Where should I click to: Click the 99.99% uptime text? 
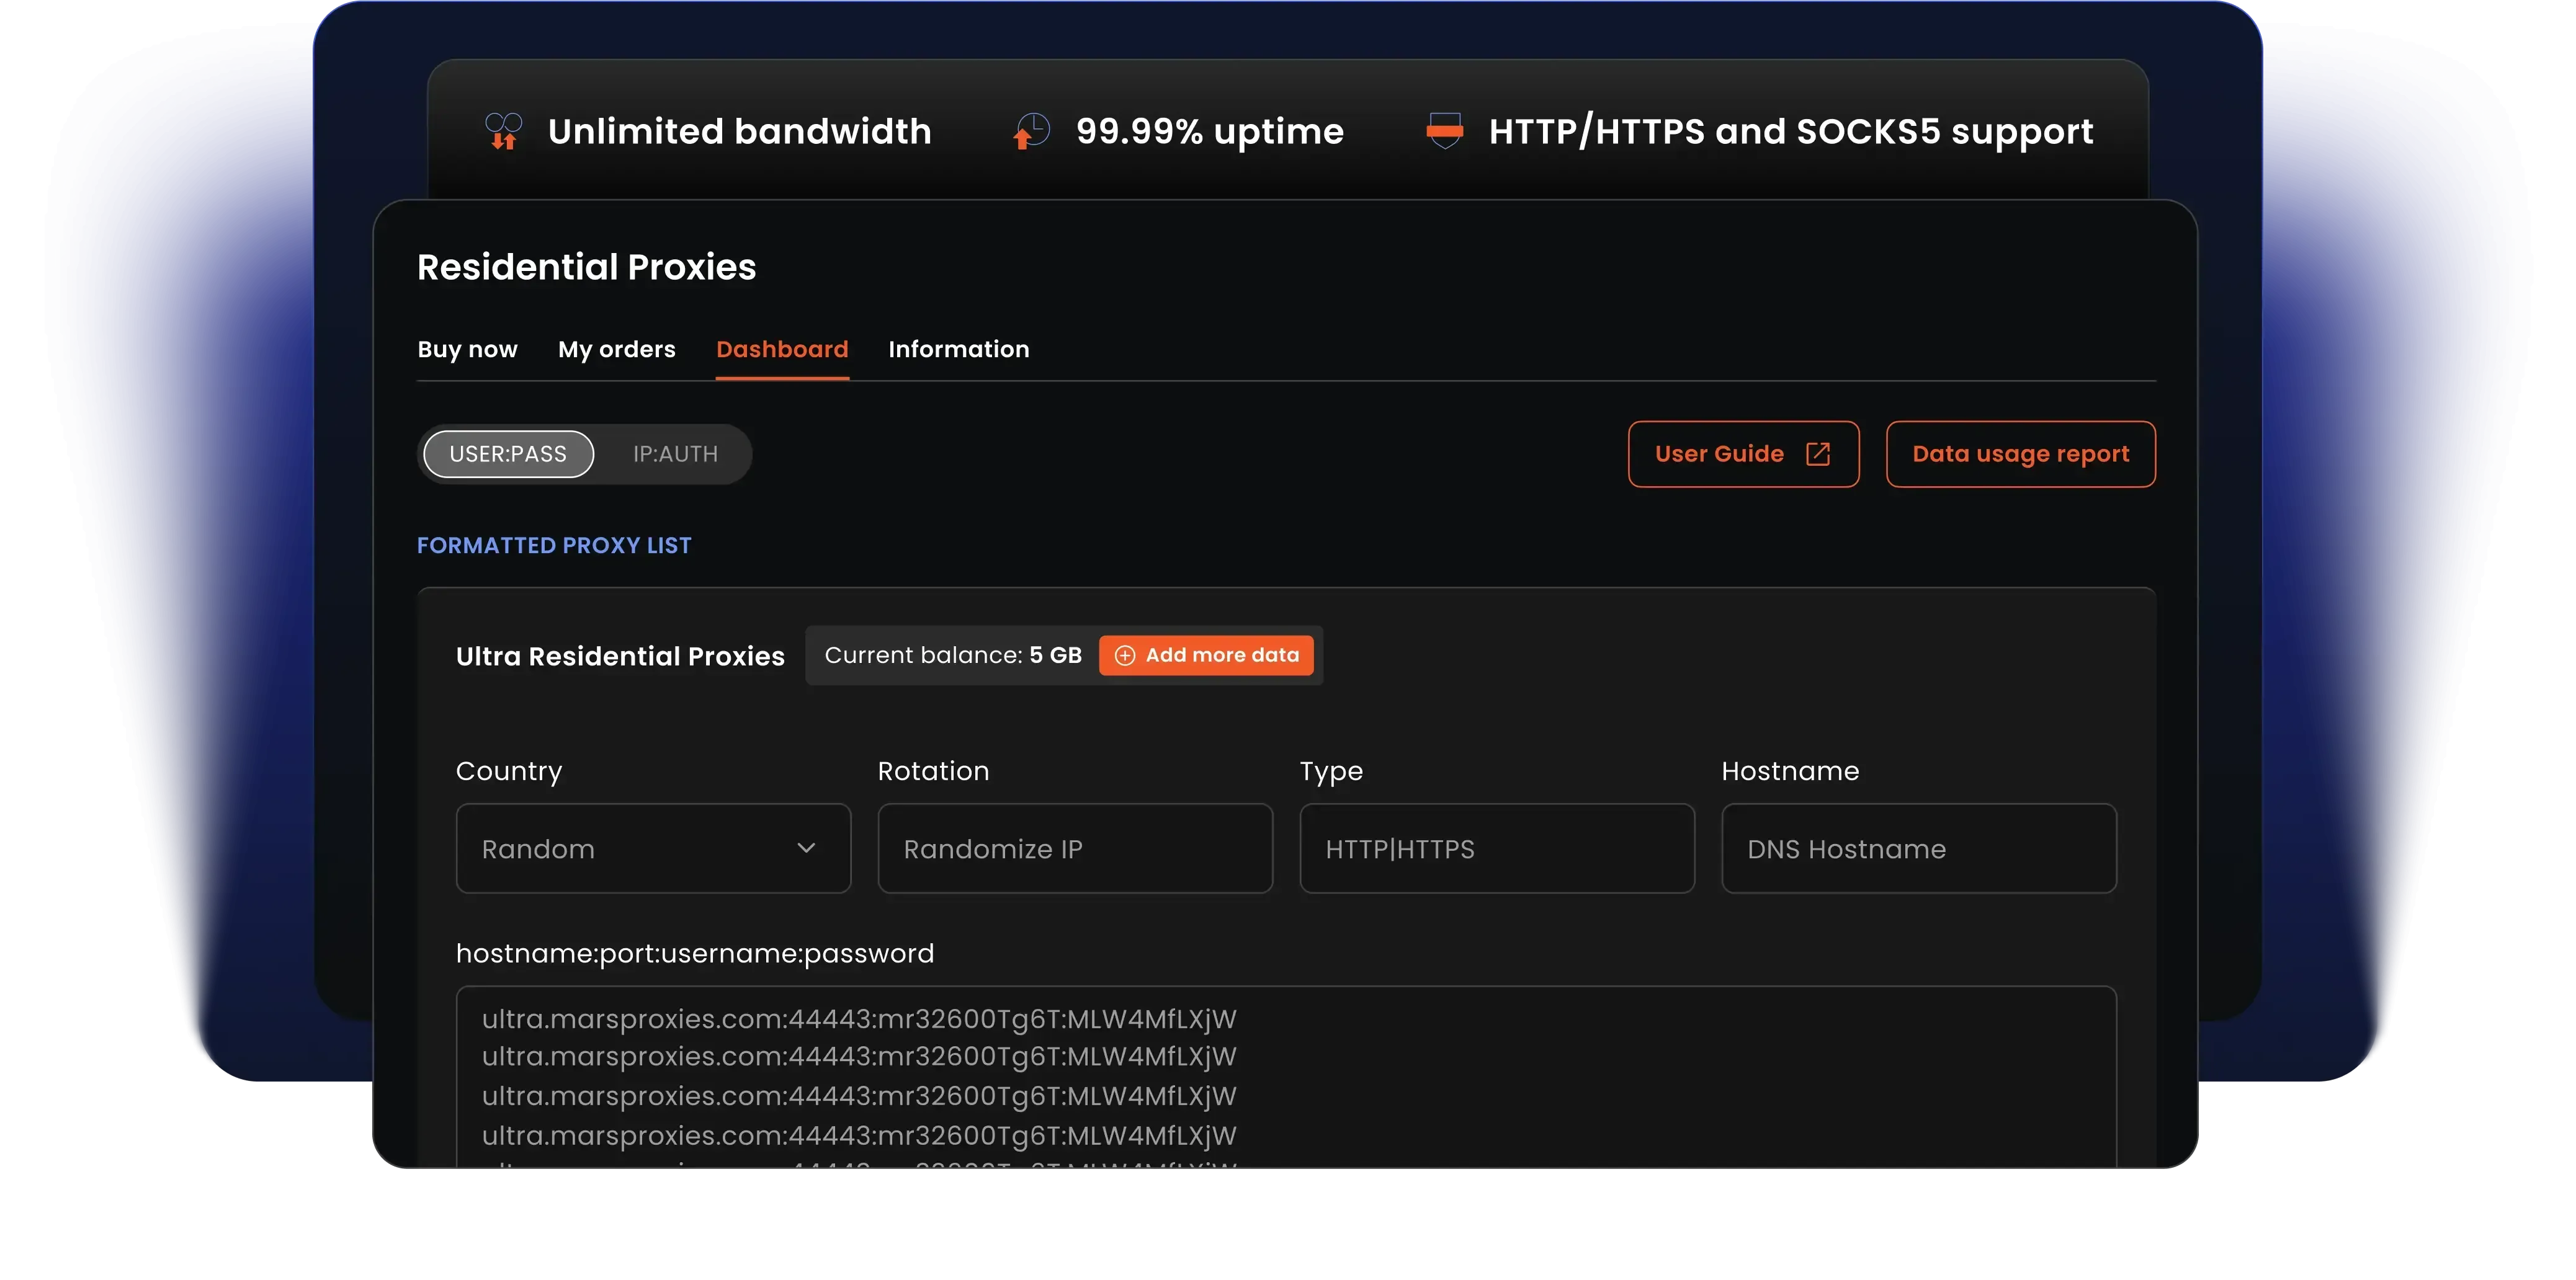tap(1210, 131)
